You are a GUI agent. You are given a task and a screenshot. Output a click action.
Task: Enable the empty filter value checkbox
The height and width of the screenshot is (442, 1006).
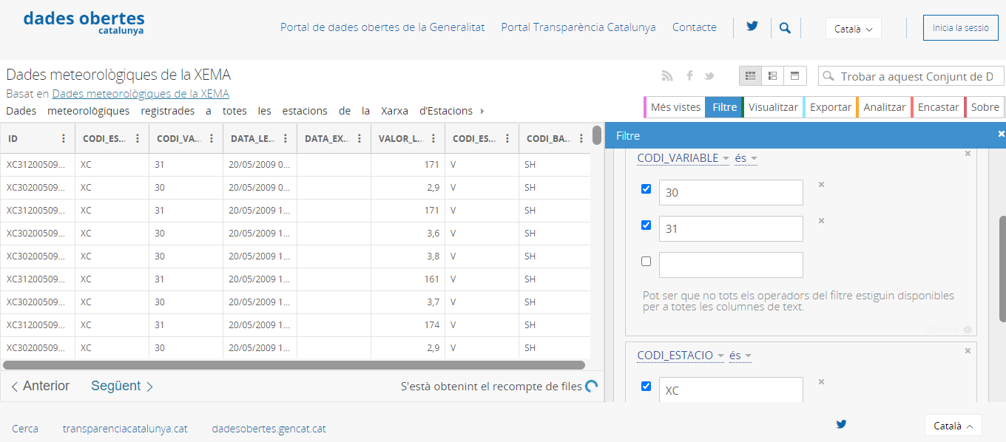click(646, 262)
